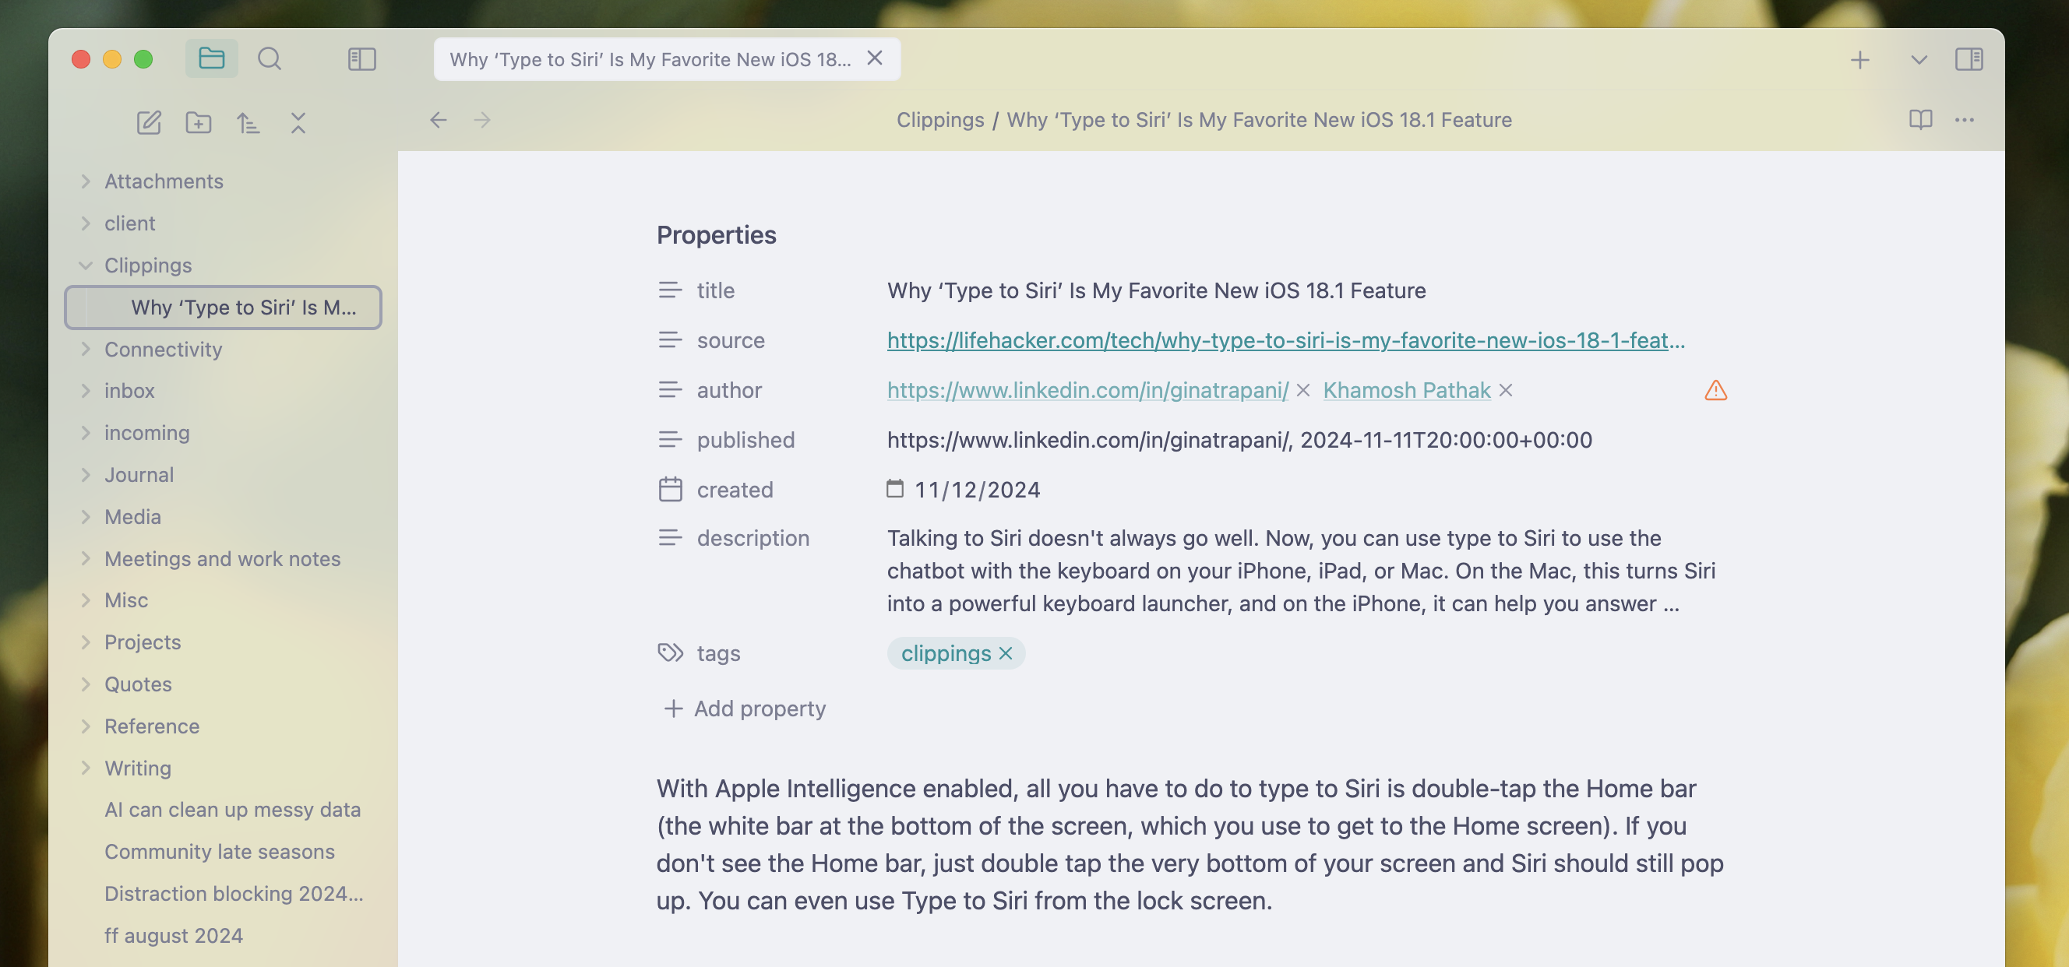
Task: Expand the Quotes folder
Action: [85, 684]
